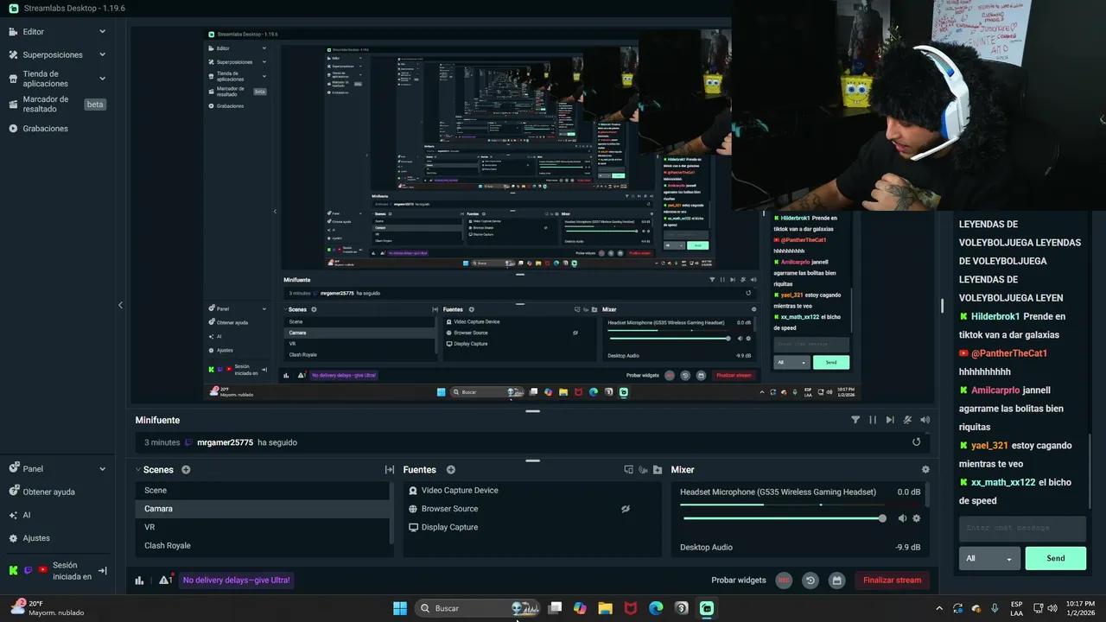This screenshot has width=1106, height=622.
Task: Click the add folder icon in Fuentes
Action: (x=658, y=470)
